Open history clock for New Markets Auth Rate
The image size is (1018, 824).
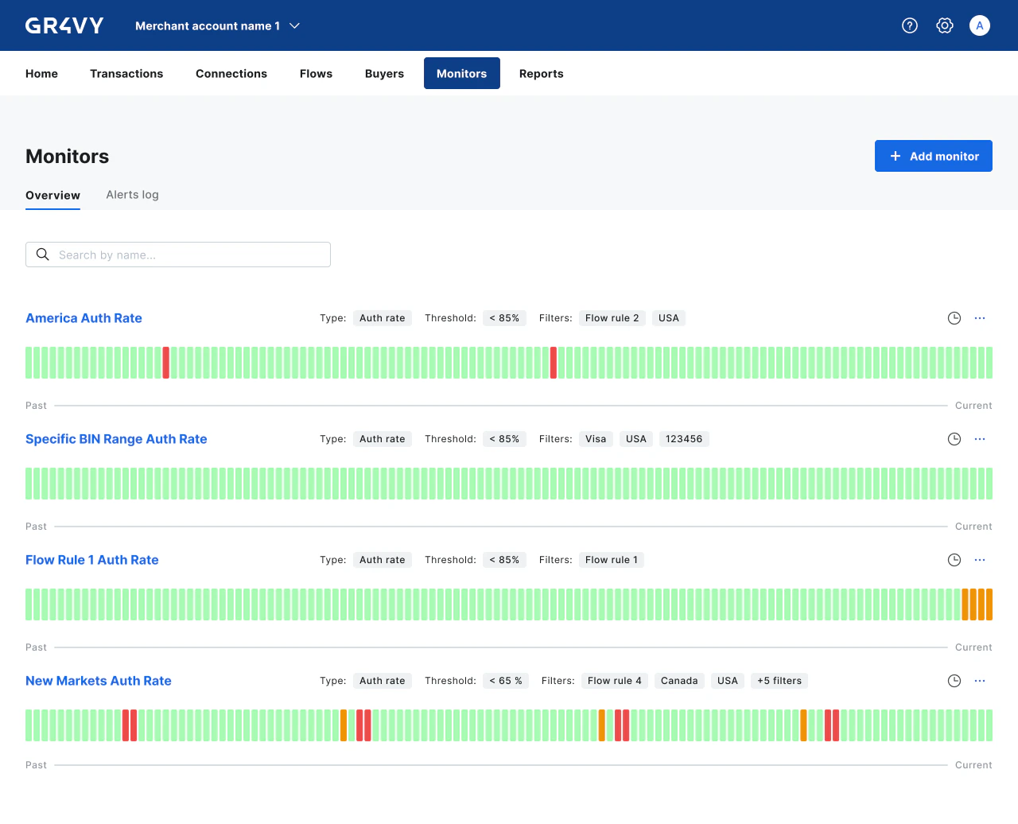pos(954,681)
